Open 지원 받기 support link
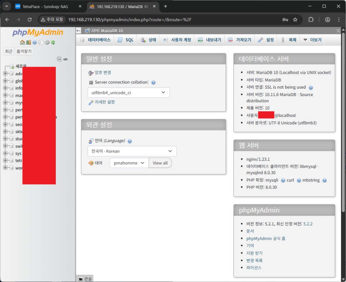Viewport: 346px width, 282px height. tap(254, 253)
